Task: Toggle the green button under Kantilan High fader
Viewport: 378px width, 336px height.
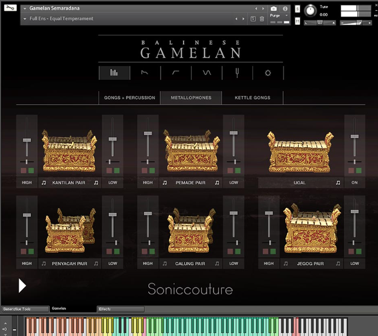Action: coord(31,170)
